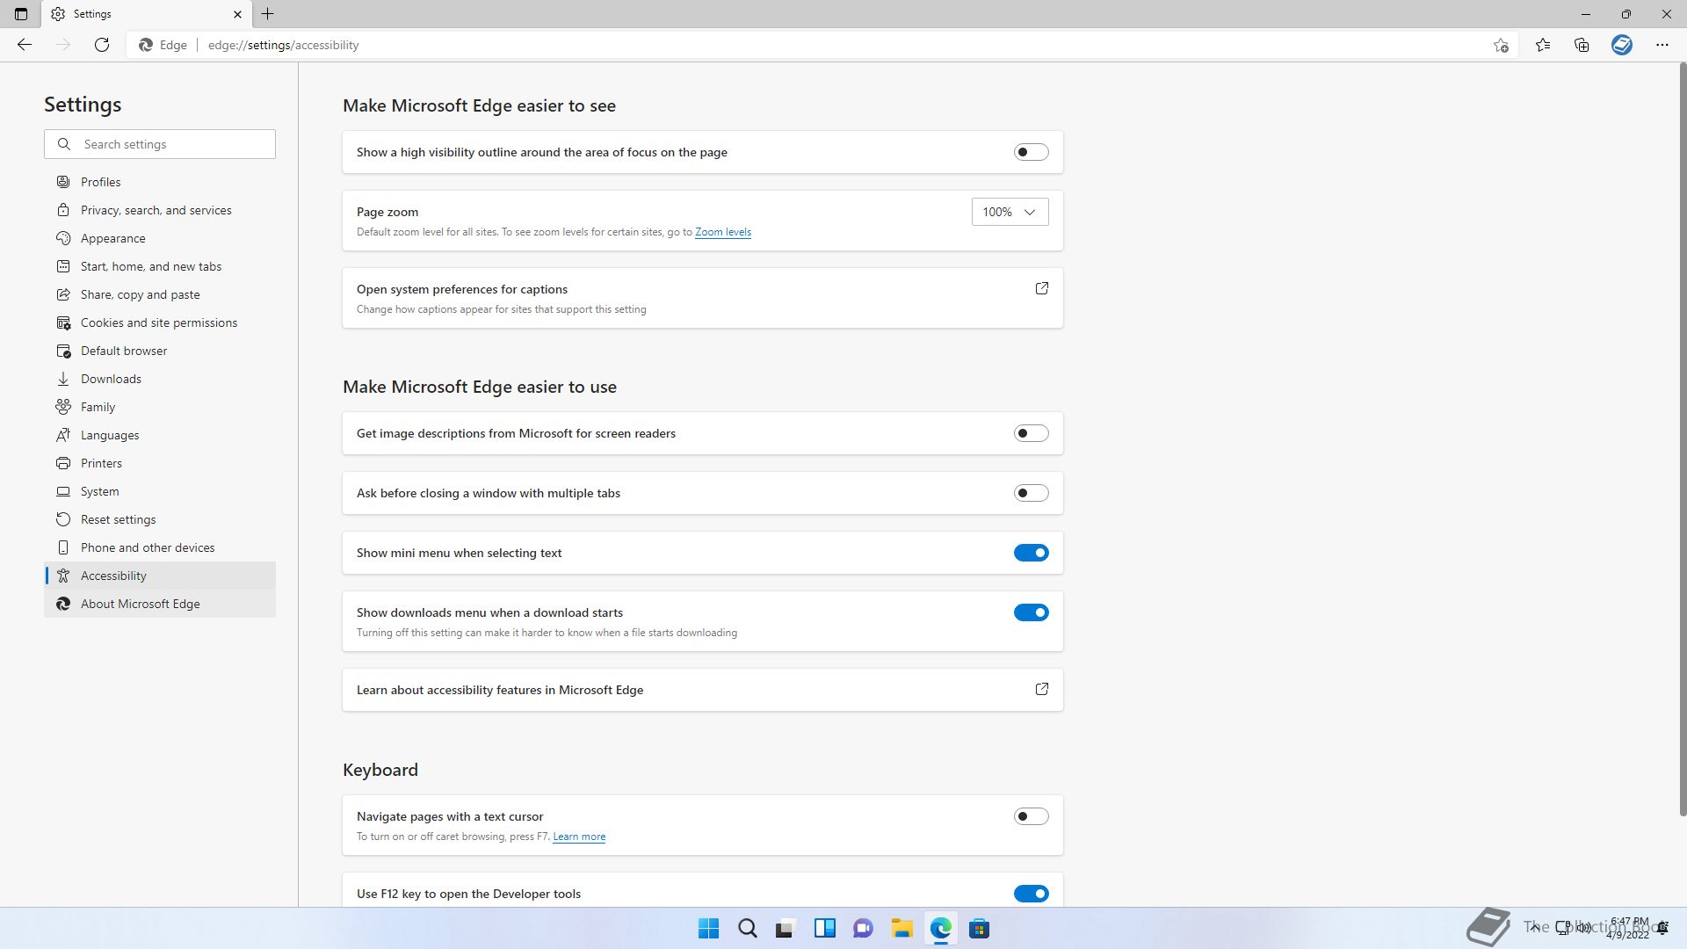This screenshot has width=1687, height=949.
Task: Open Chat icon on taskbar
Action: tap(864, 929)
